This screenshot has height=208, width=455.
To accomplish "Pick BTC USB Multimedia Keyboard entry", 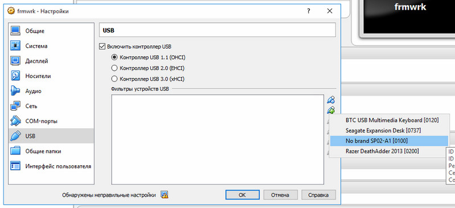I will point(389,120).
